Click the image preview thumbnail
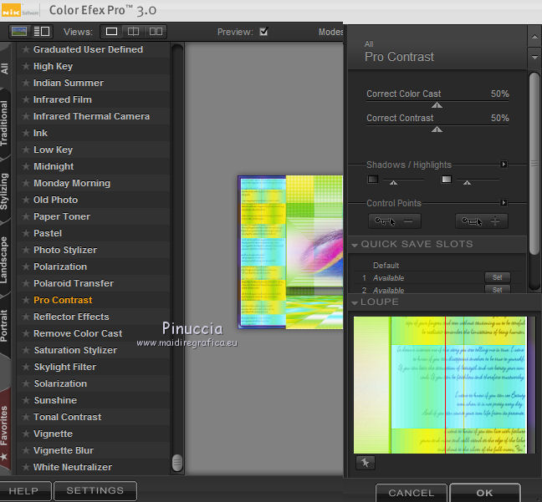Screen dimensions: 542x502 tap(290, 252)
